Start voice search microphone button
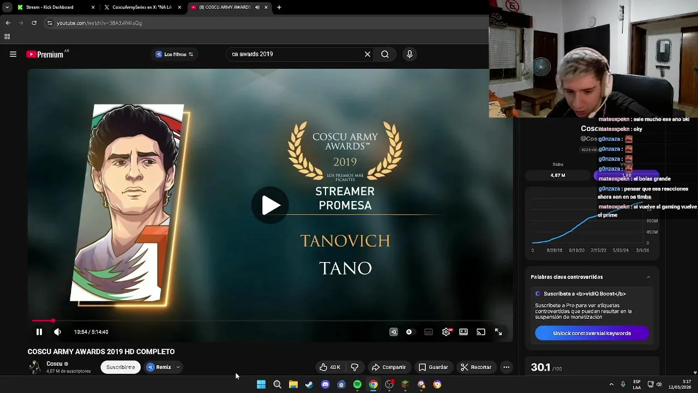The image size is (698, 393). point(410,54)
